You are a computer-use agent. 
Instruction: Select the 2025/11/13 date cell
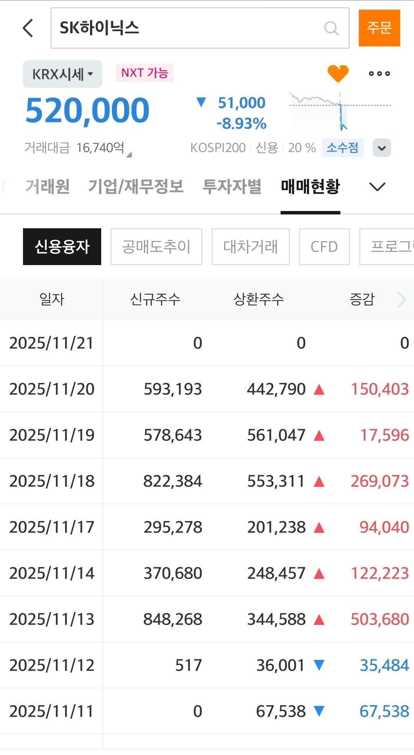pos(52,619)
